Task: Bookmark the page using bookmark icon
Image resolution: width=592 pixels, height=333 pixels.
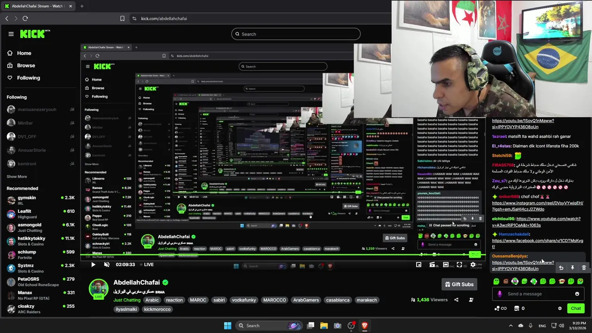Action: tap(122, 18)
